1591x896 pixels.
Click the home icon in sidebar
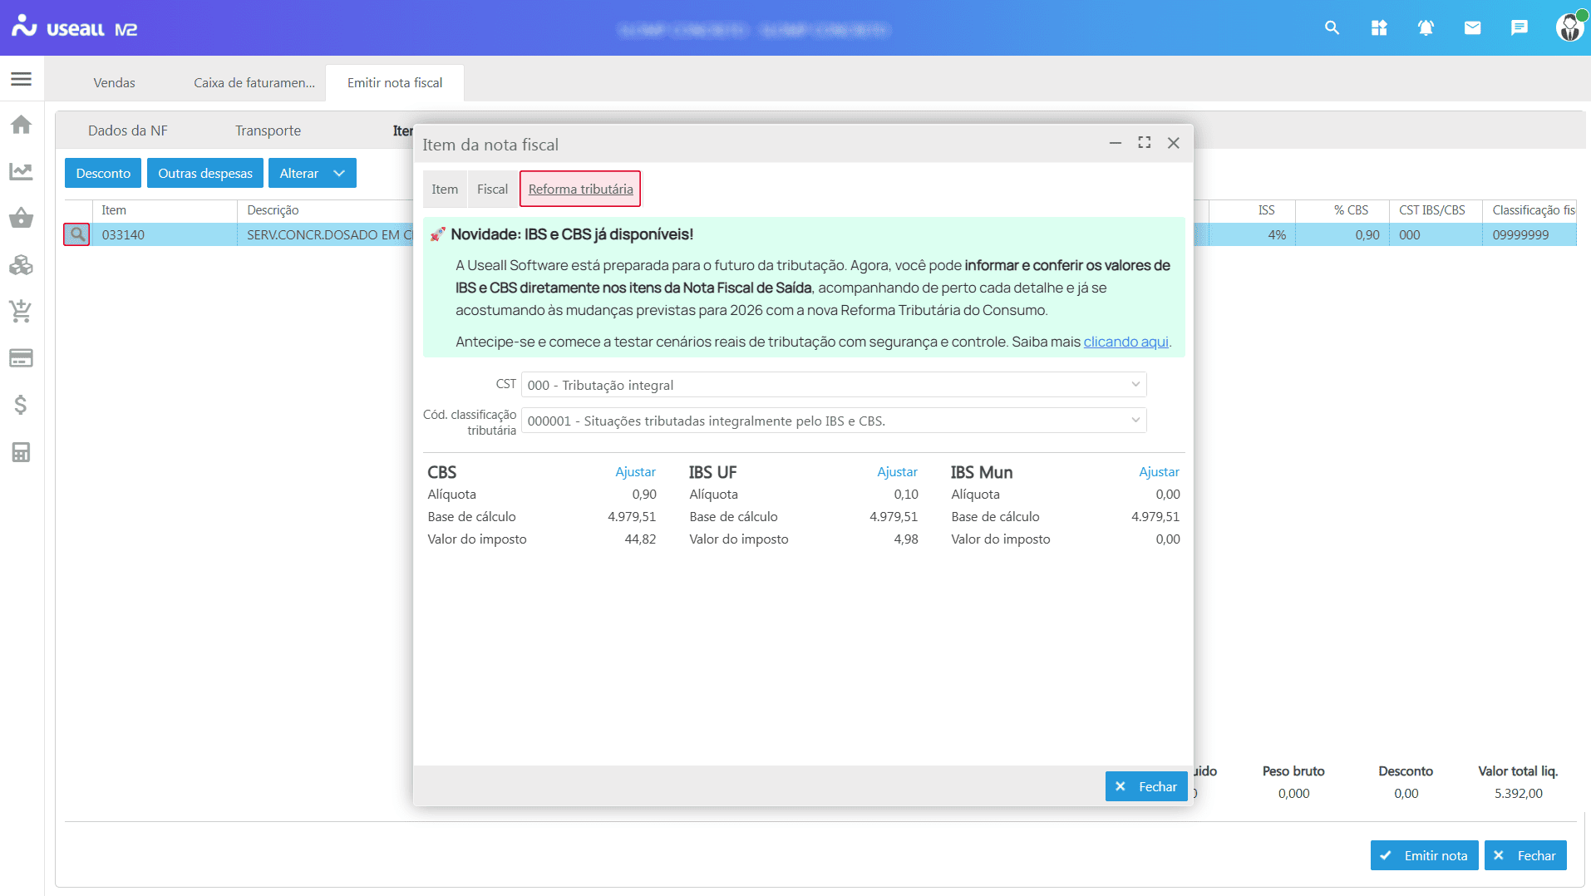(x=21, y=125)
